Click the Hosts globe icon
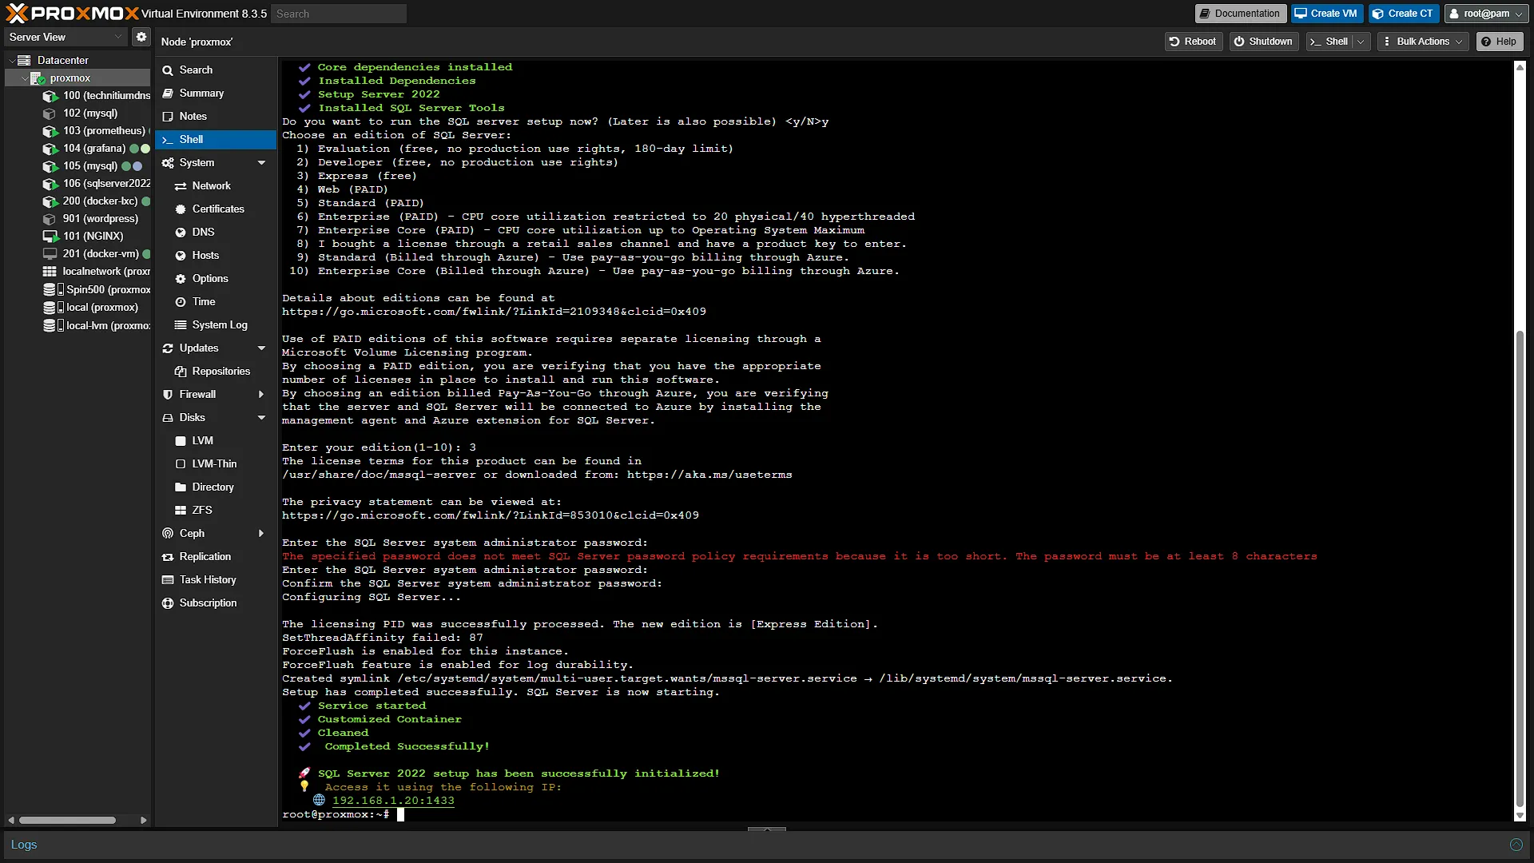This screenshot has width=1534, height=863. (x=181, y=255)
